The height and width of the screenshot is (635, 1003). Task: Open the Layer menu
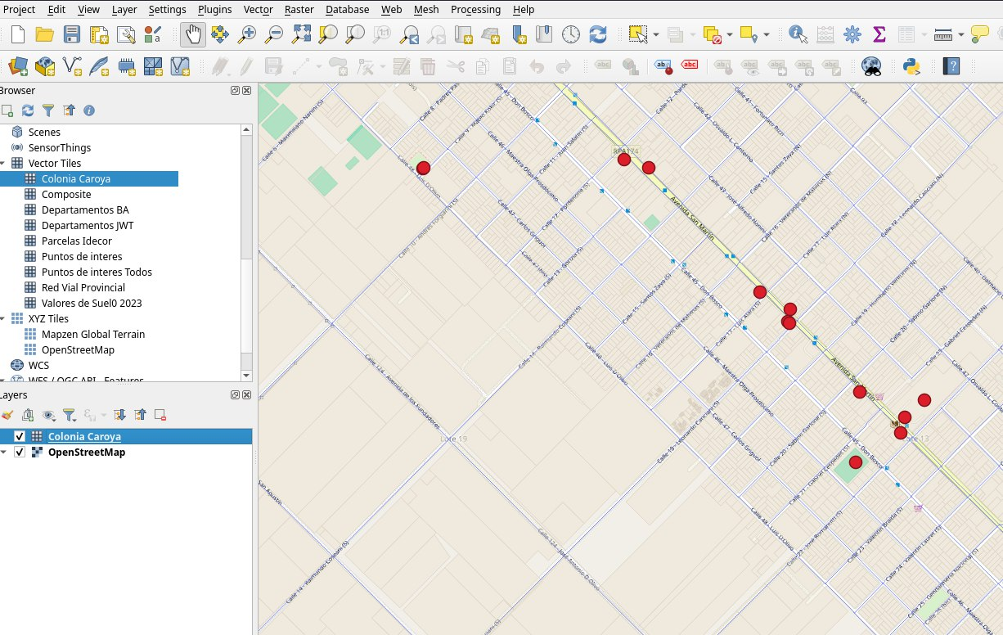tap(124, 9)
